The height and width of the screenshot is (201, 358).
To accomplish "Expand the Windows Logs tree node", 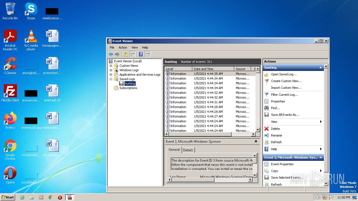I will coord(111,70).
